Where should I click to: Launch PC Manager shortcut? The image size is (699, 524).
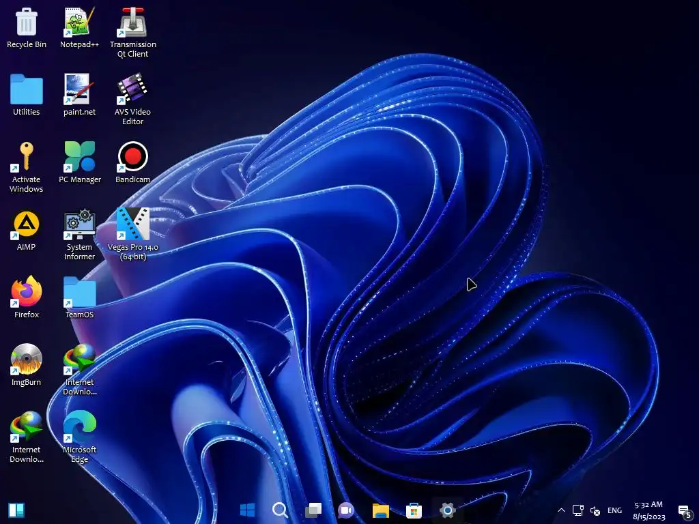point(80,162)
